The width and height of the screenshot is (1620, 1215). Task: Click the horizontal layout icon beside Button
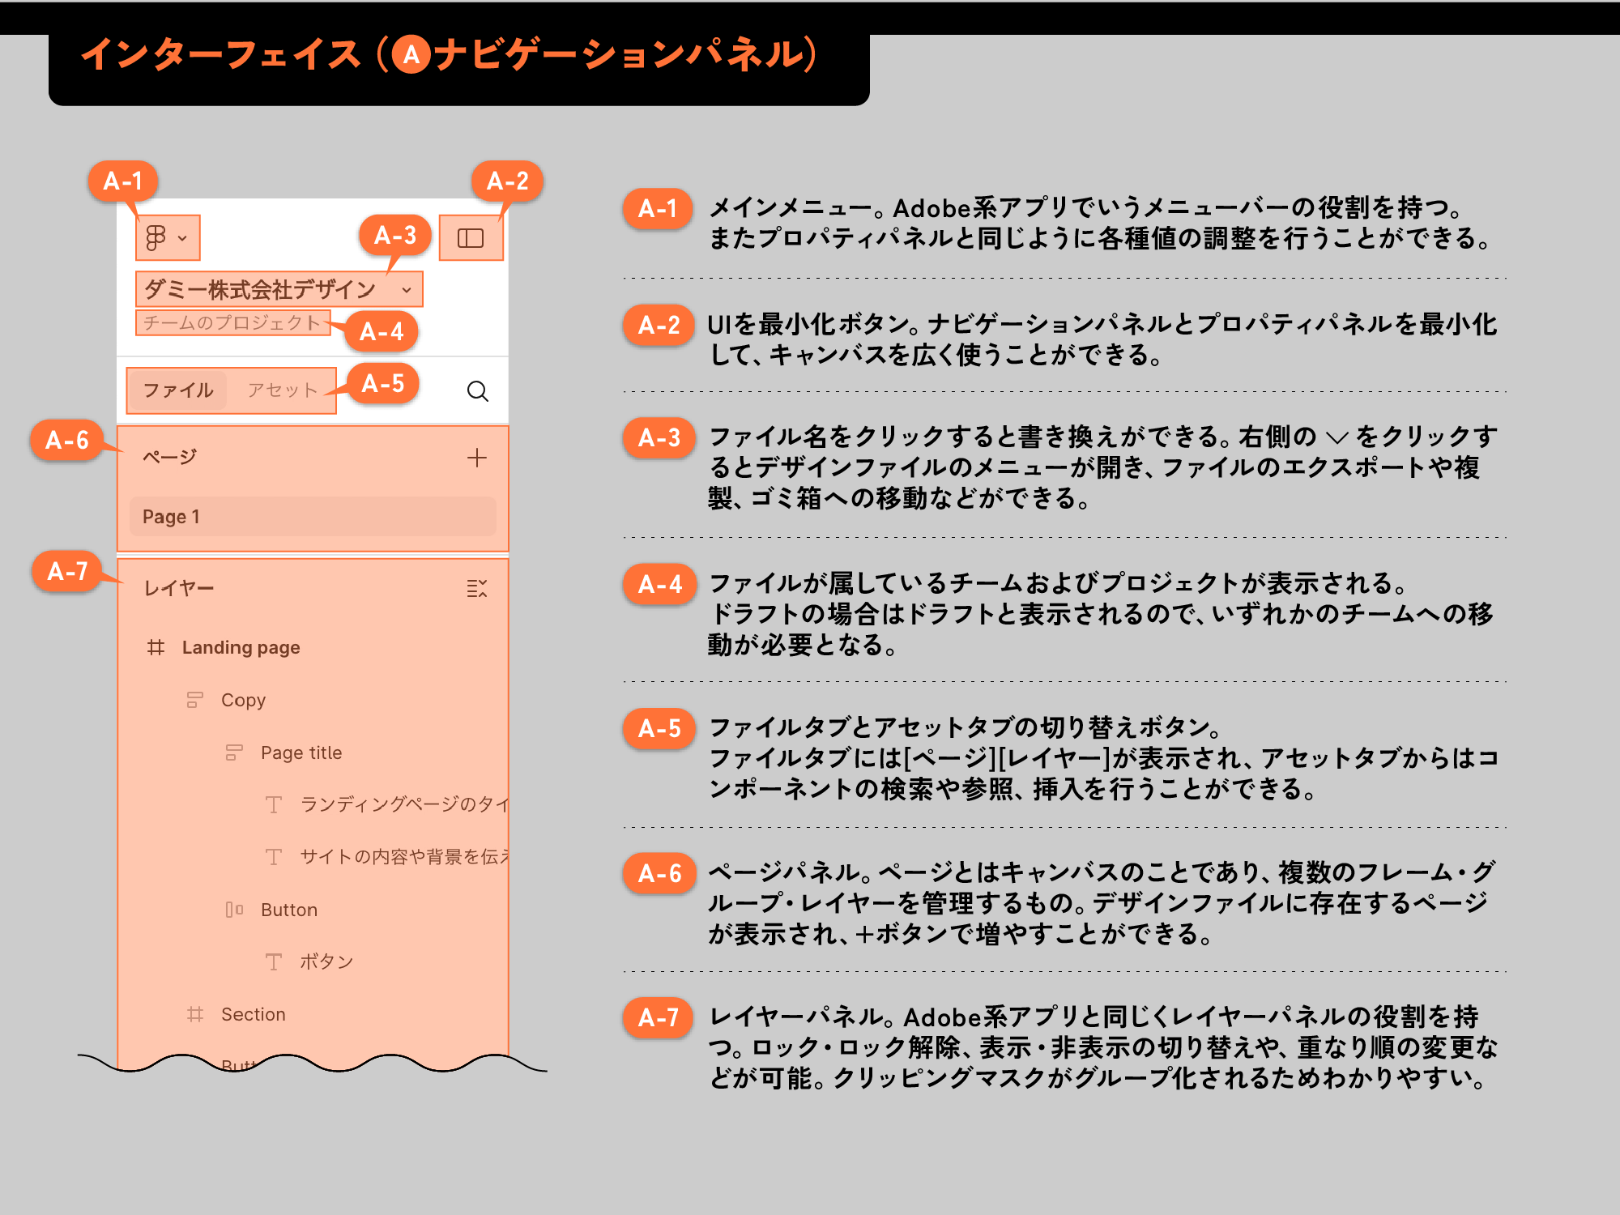click(x=234, y=910)
